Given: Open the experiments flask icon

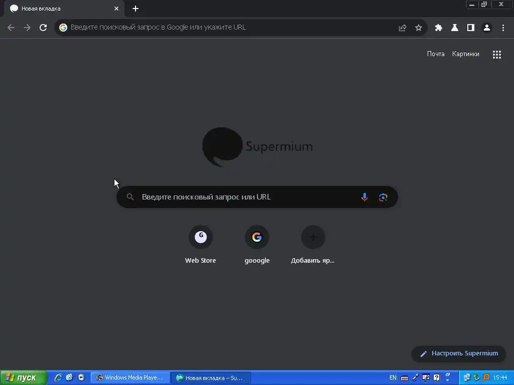Looking at the screenshot, I should pyautogui.click(x=455, y=28).
